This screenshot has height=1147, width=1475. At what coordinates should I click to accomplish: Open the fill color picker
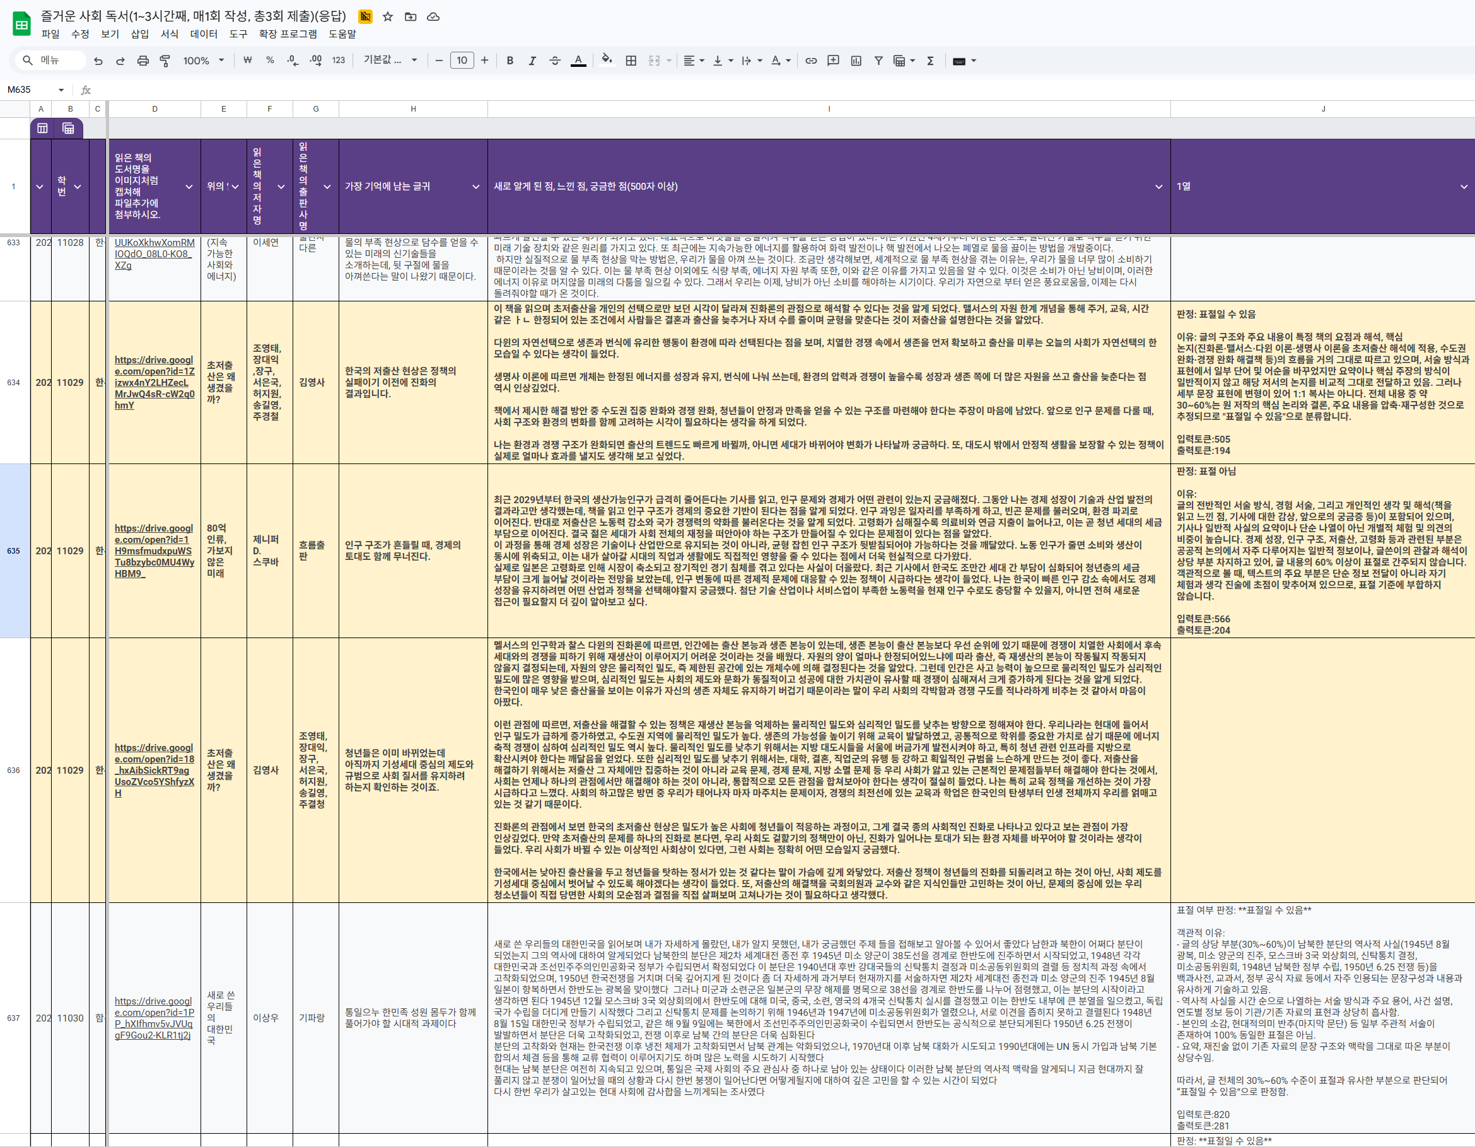point(607,61)
